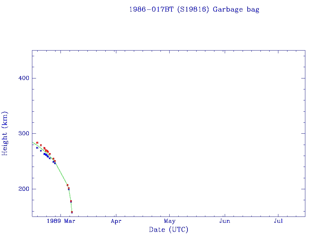Click the empty plot area above May label
Viewport: 321px width, 241px height.
click(x=170, y=141)
